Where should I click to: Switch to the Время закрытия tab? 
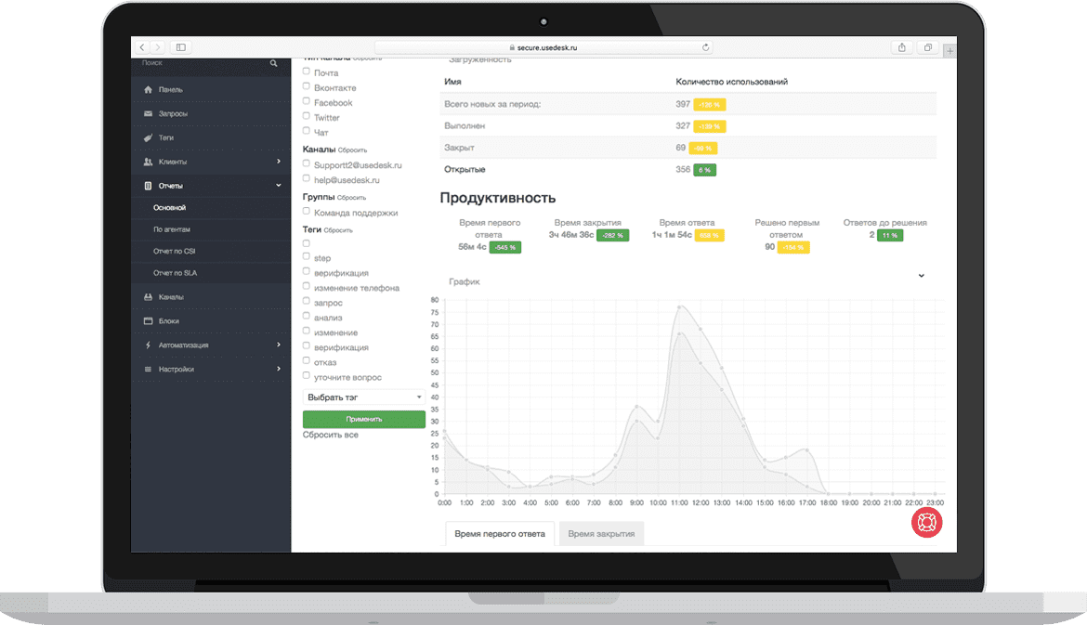pos(602,534)
